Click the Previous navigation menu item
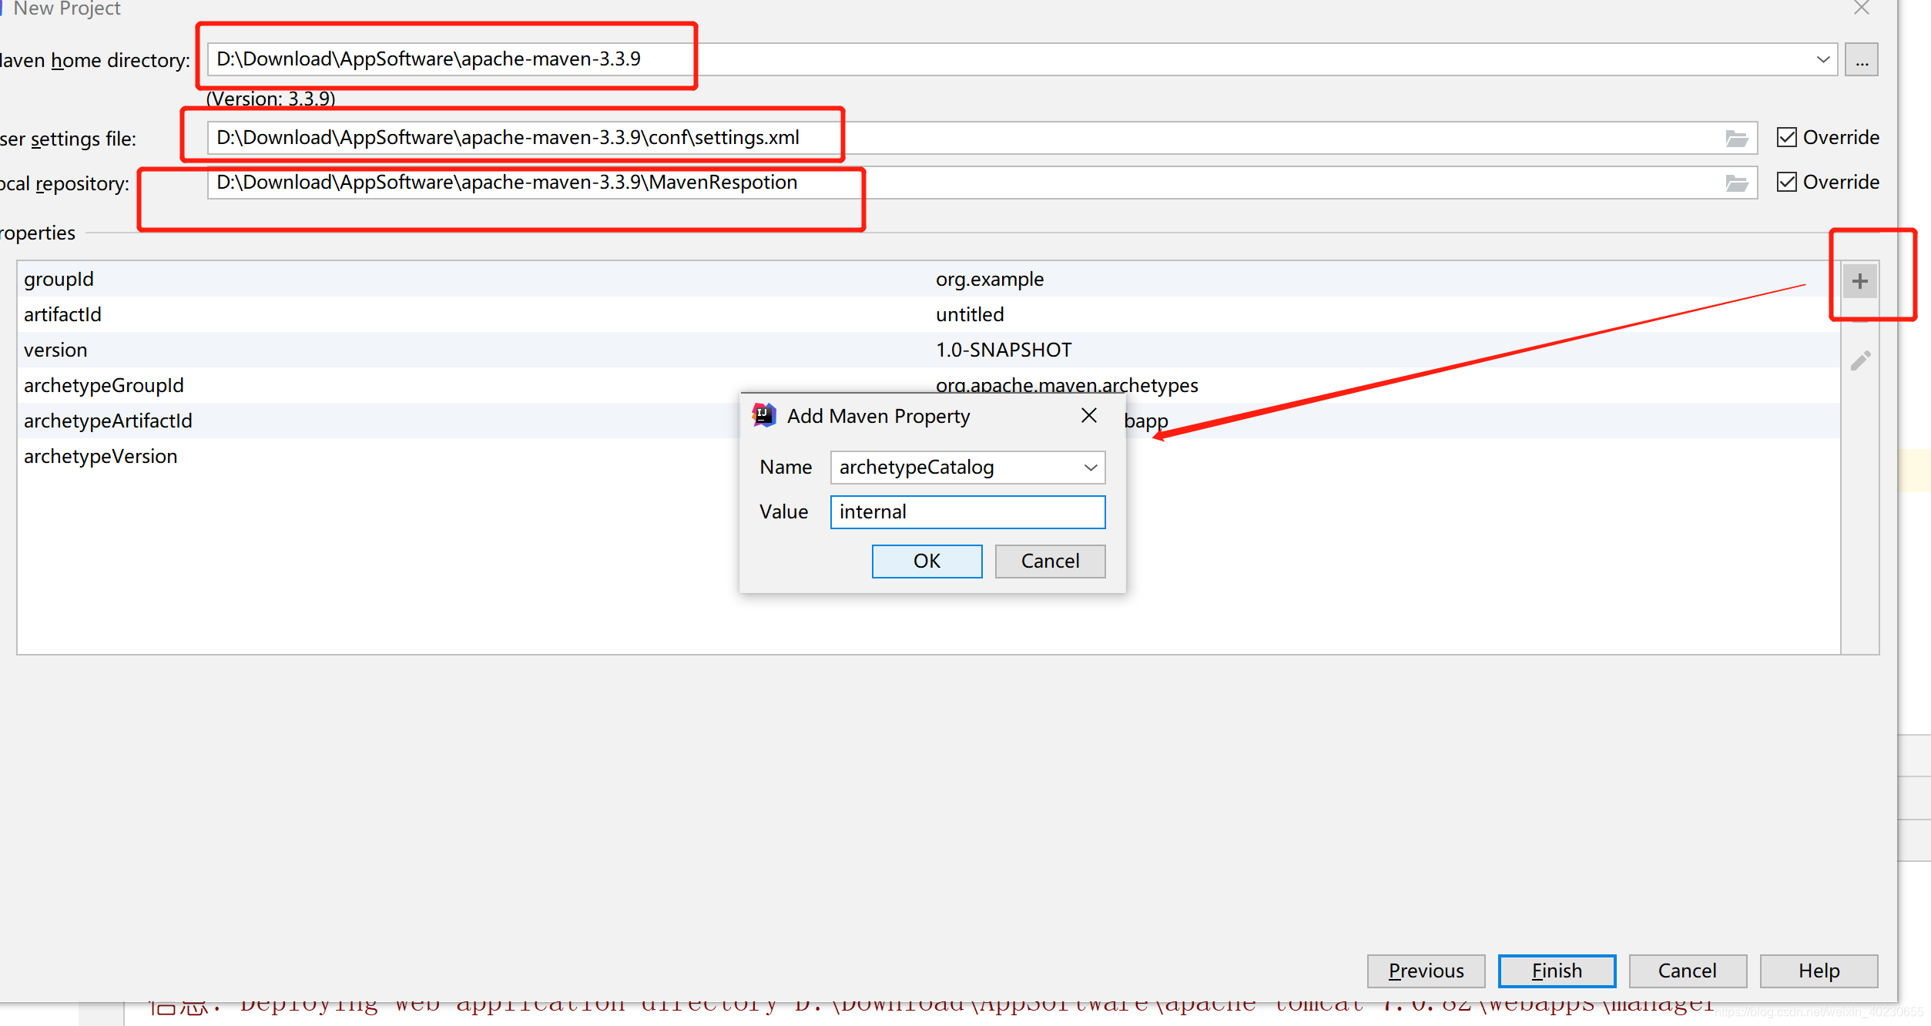The image size is (1931, 1026). click(1419, 968)
